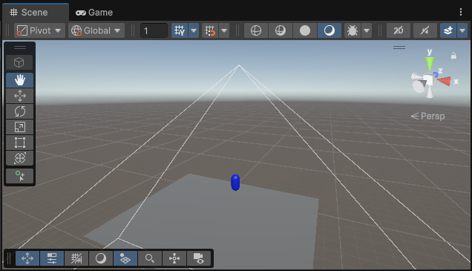This screenshot has width=472, height=271.
Task: Select the Move tool in tools overlay
Action: pos(20,96)
